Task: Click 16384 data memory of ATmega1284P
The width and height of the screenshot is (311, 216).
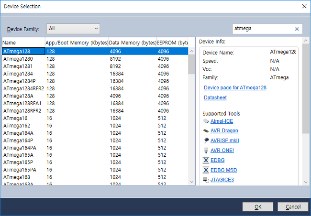Action: (117, 81)
